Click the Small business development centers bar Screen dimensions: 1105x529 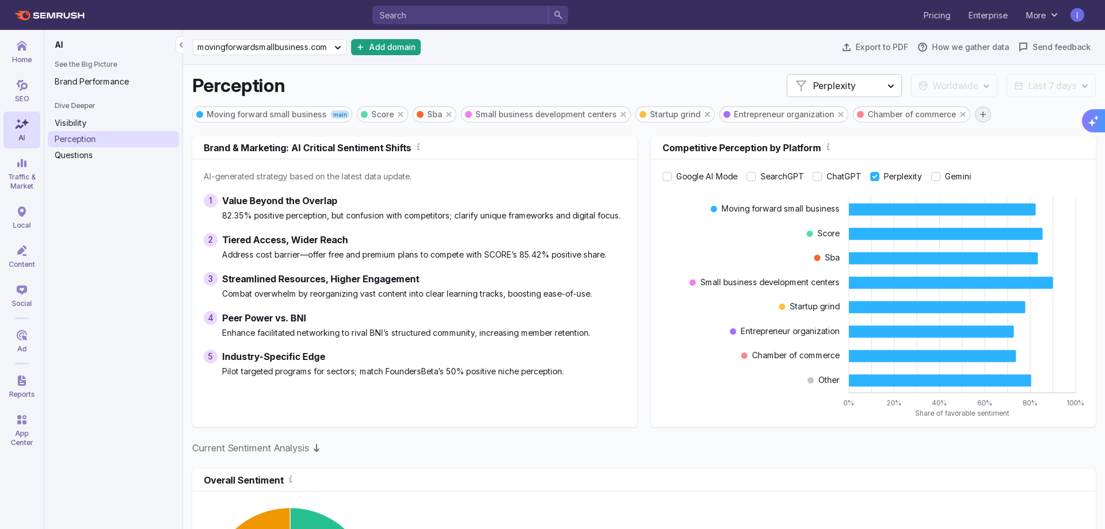coord(950,283)
